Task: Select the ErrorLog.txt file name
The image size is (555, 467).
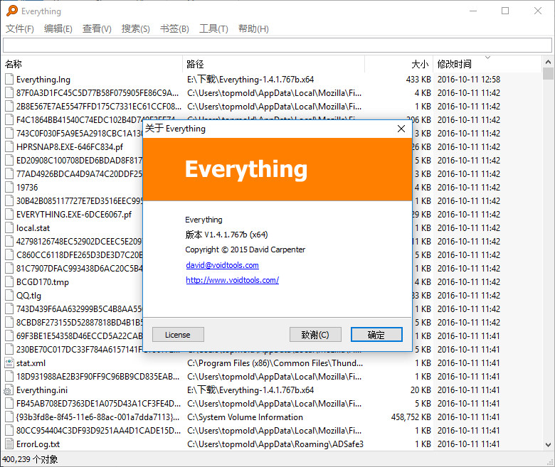Action: (38, 444)
